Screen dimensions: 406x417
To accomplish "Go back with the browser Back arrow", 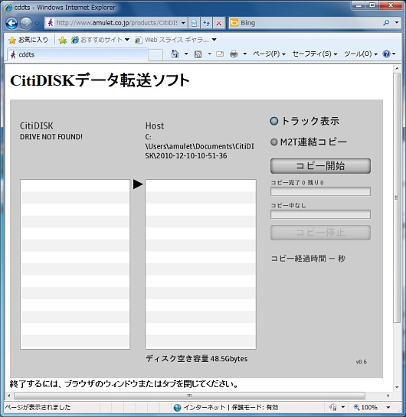I will (11, 24).
